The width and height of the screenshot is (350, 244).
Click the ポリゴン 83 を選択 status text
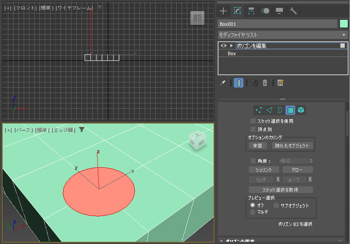295,224
